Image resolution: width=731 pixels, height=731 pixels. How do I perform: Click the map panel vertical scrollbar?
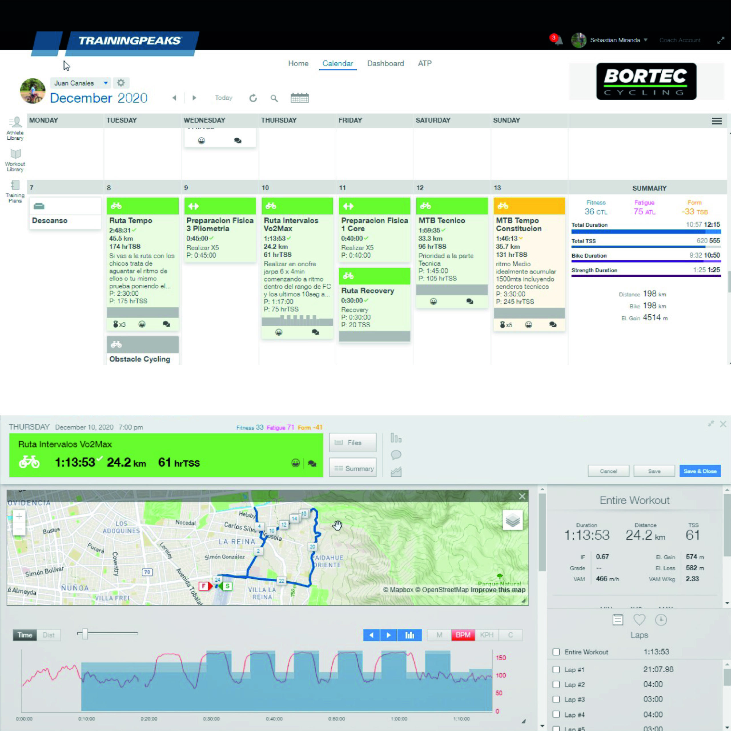pyautogui.click(x=542, y=532)
